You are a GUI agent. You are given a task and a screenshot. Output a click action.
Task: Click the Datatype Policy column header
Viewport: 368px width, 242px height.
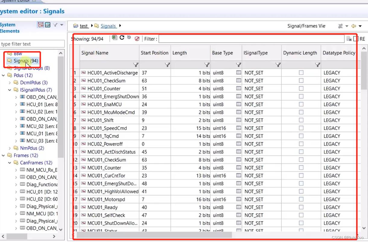coord(339,53)
